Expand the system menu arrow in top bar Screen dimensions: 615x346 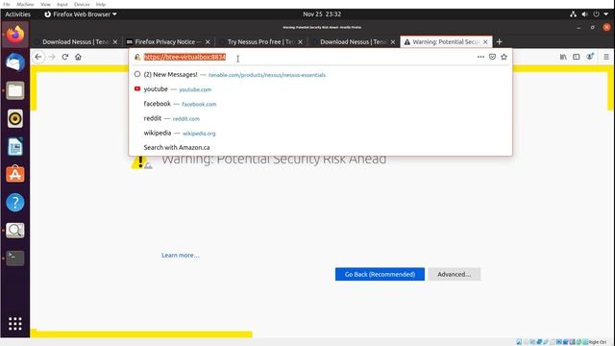coord(606,14)
